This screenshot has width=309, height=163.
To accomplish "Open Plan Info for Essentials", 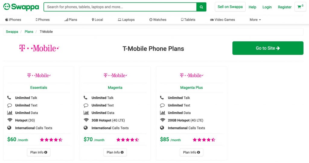I will 39,152.
